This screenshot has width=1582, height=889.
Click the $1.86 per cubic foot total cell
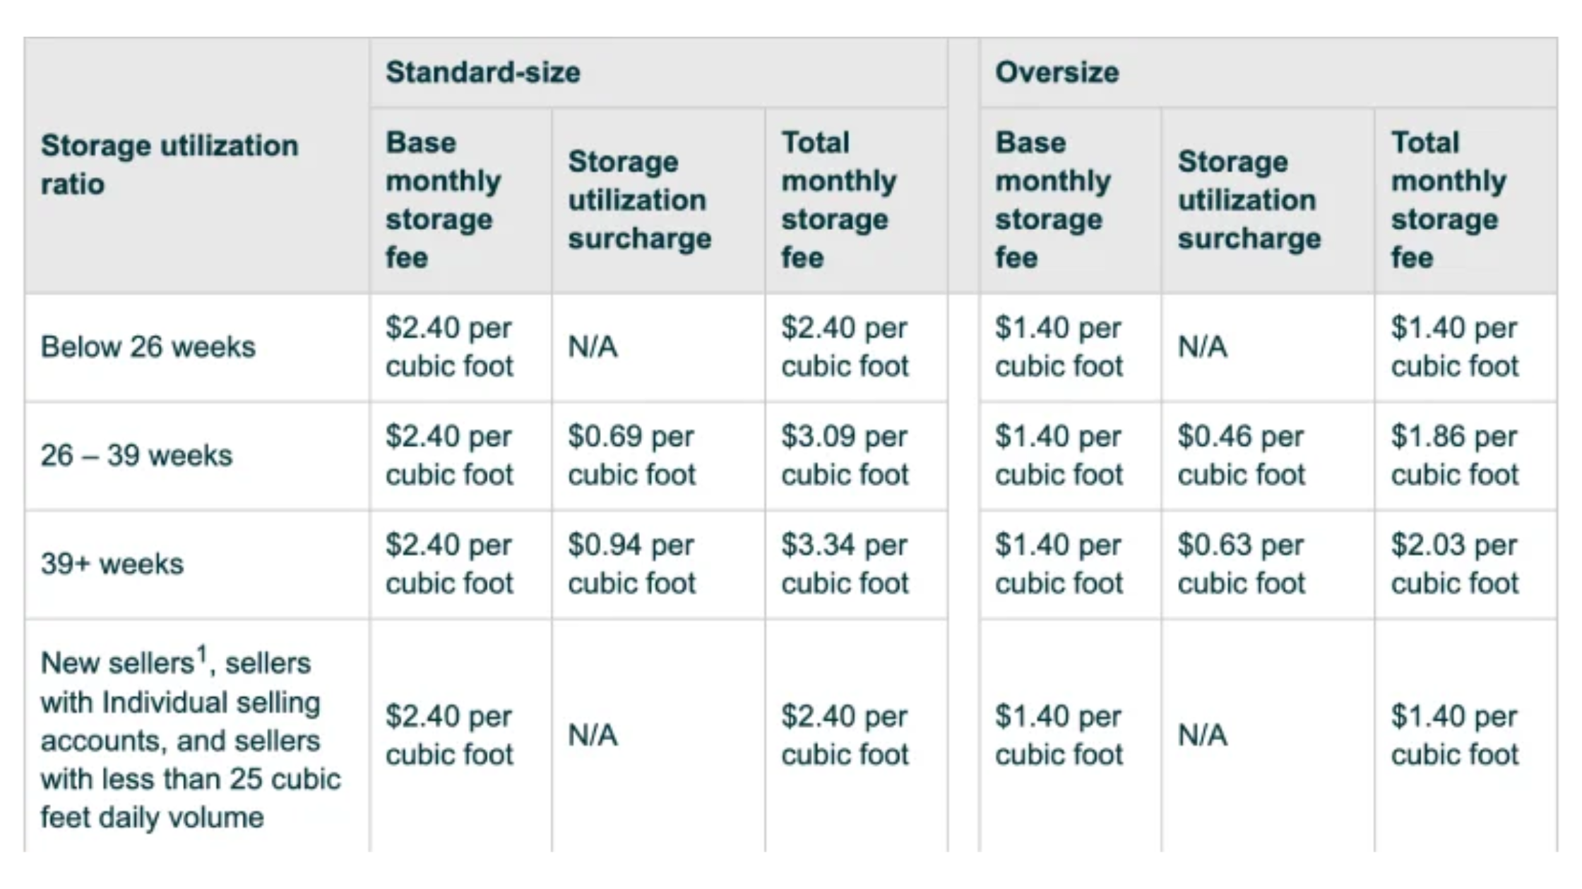(x=1454, y=456)
